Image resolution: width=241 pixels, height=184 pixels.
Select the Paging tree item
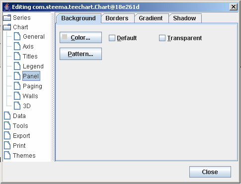click(x=32, y=86)
